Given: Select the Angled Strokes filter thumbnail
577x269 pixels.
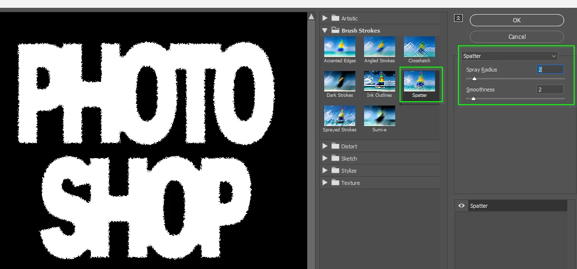Looking at the screenshot, I should (379, 47).
